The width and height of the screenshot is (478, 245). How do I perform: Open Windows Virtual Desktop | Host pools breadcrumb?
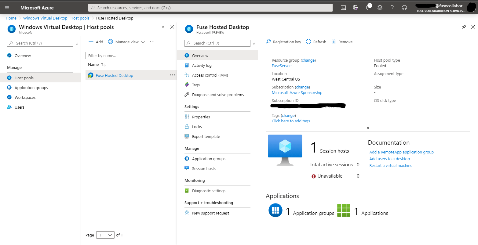(x=56, y=18)
